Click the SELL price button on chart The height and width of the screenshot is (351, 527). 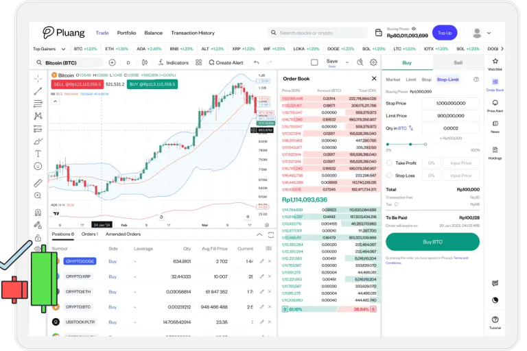pos(78,84)
